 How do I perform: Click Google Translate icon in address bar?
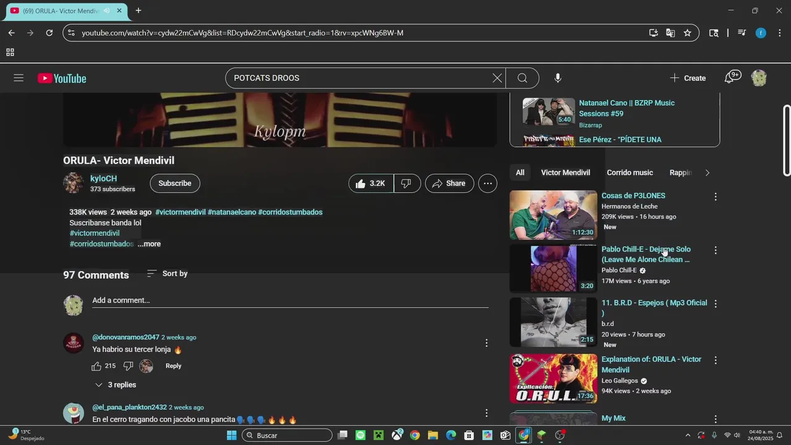670,33
